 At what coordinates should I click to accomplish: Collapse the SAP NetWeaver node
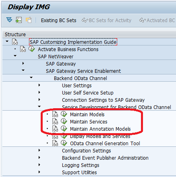coord(15,56)
